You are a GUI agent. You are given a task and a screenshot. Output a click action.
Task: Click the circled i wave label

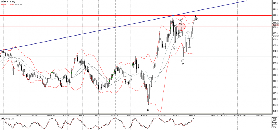(x=188, y=33)
